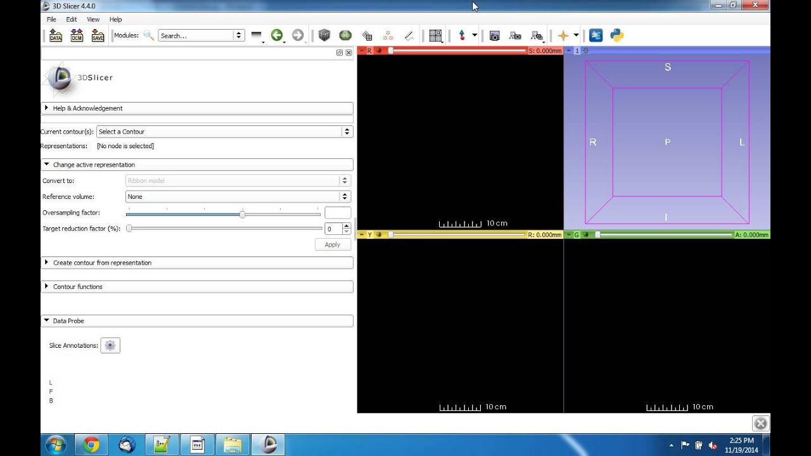
Task: Open the DCM DICOM browser icon
Action: (x=77, y=35)
